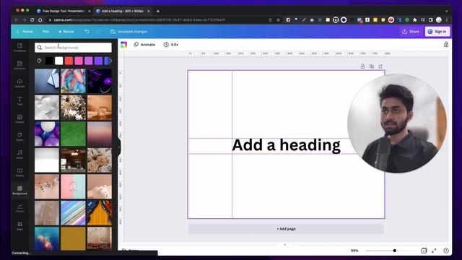Pick the white color swatch
This screenshot has height=260, width=462.
[x=59, y=61]
